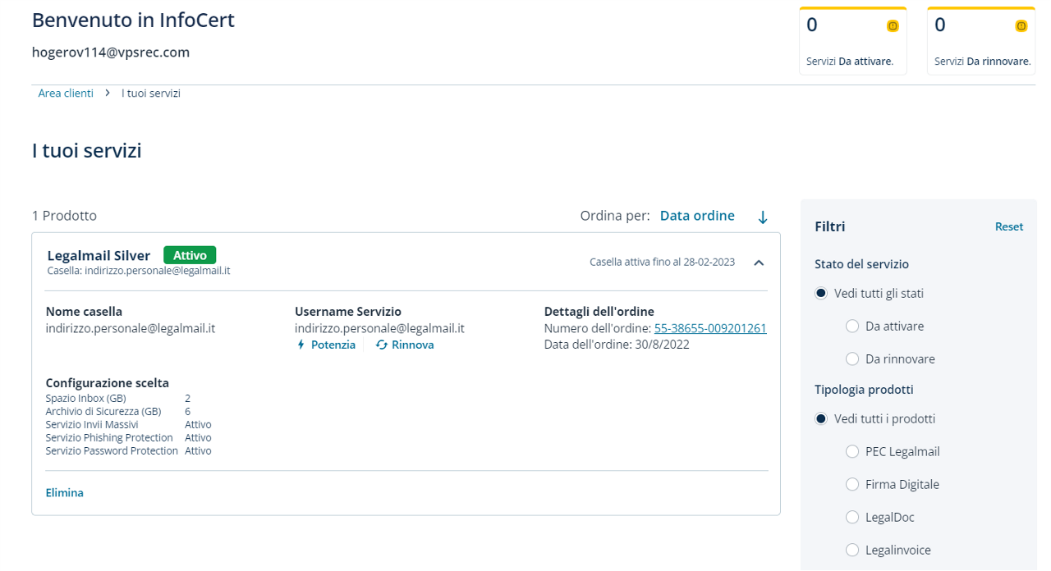The width and height of the screenshot is (1051, 571).
Task: Click the warning icon on Servizi Da attivare card
Action: 893,26
